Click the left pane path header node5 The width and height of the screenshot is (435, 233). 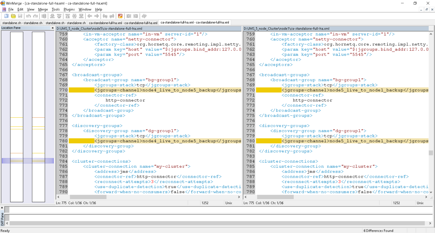[x=149, y=29]
